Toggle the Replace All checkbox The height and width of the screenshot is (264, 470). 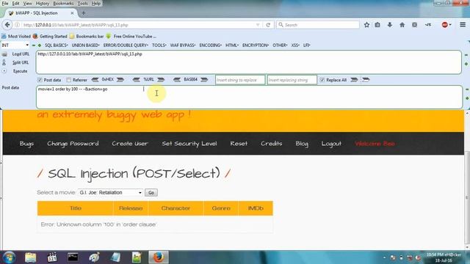(322, 80)
